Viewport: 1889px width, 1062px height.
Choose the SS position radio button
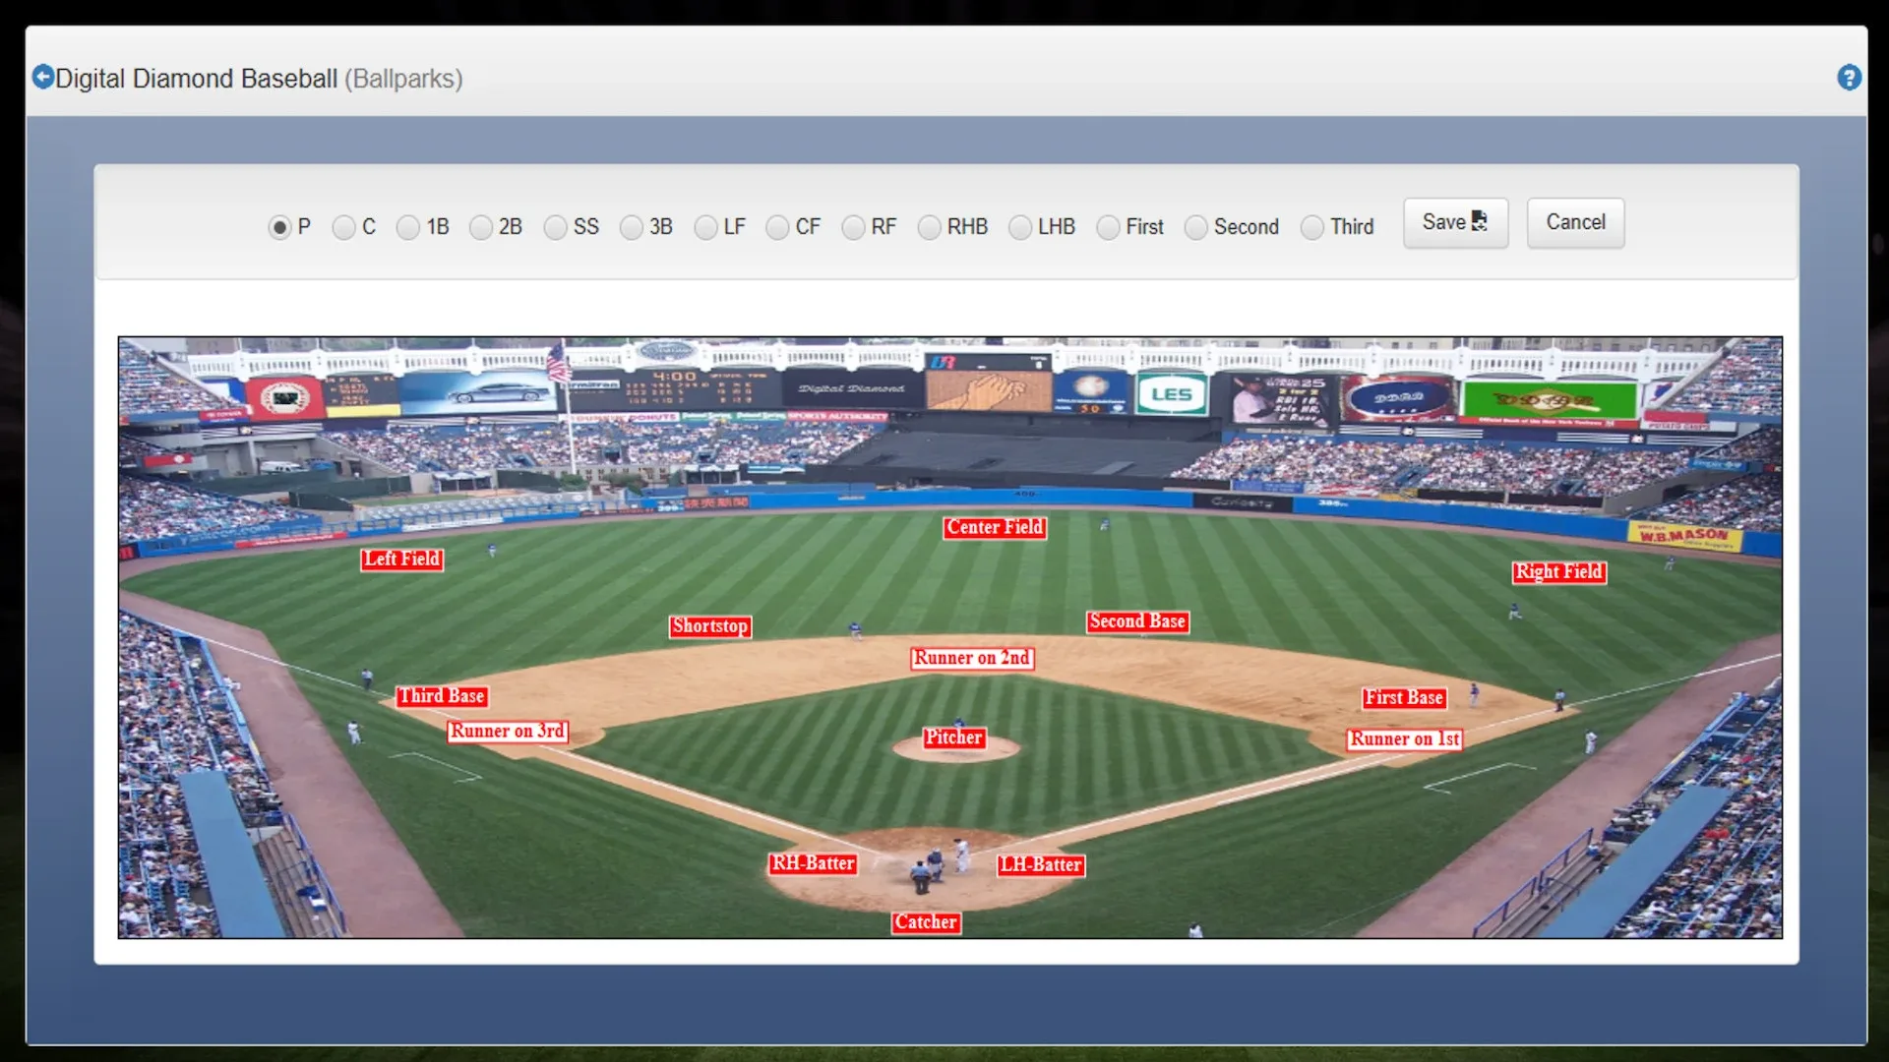pyautogui.click(x=556, y=228)
